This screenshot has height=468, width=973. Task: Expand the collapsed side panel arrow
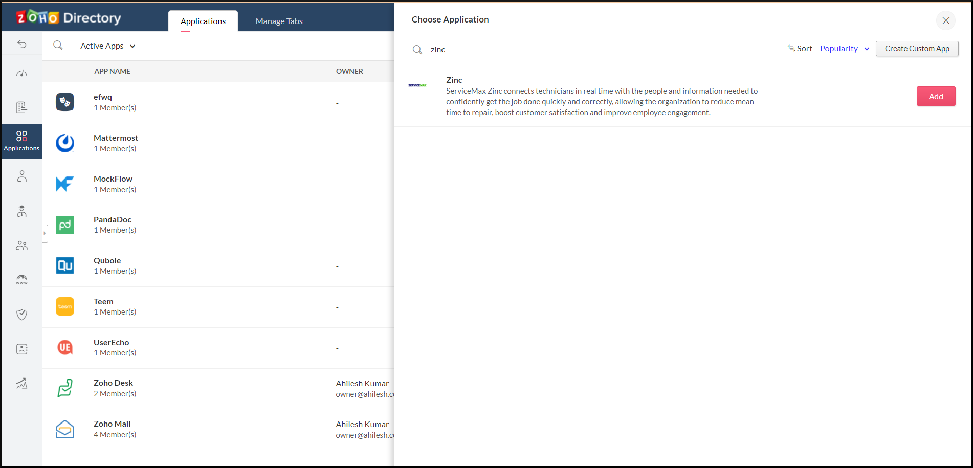pos(45,233)
